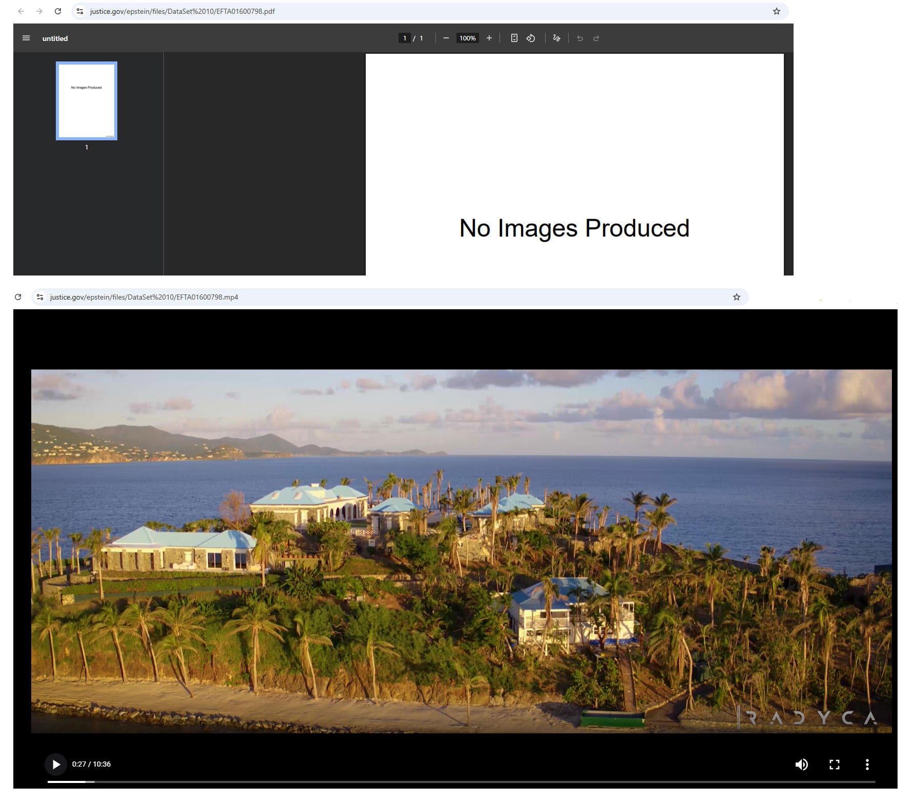Select the page 1 thumbnail
This screenshot has height=805, width=916.
[87, 101]
